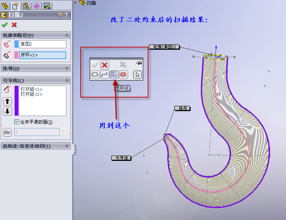Click the path selection icon
This screenshot has width=286, height=220.
click(7, 55)
